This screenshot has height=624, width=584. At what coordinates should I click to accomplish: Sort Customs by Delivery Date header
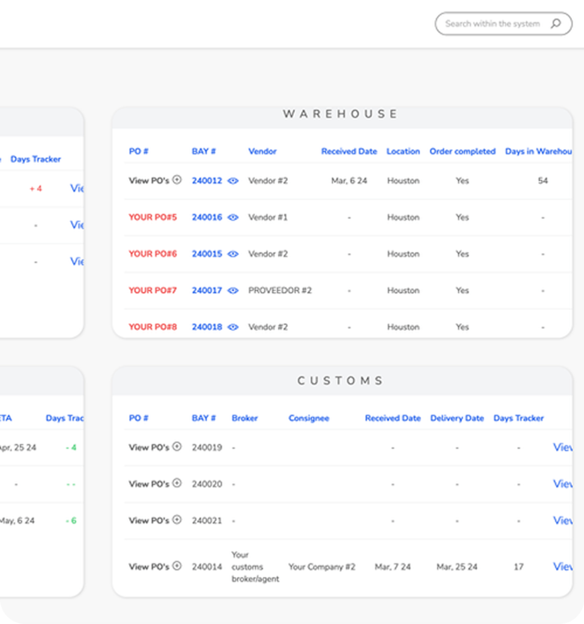click(457, 418)
